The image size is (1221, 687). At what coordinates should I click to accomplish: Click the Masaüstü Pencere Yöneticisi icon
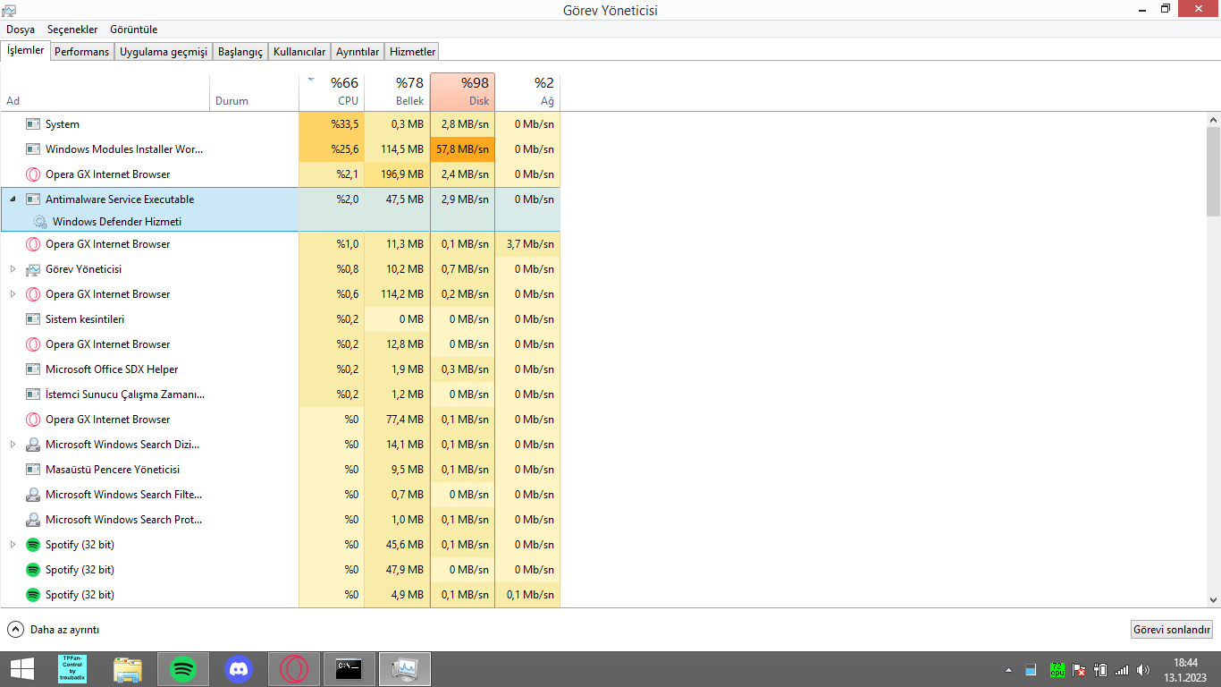pos(33,470)
